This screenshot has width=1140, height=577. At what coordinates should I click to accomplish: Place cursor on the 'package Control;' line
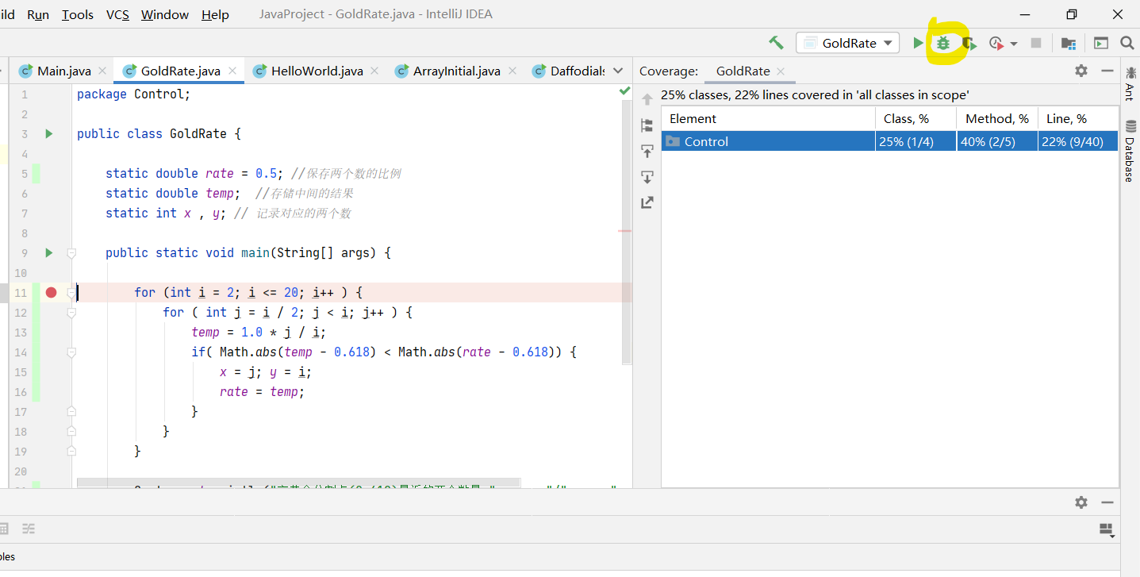[x=133, y=94]
